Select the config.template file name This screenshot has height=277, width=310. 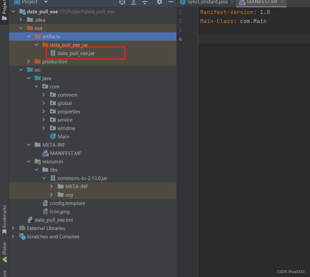[x=67, y=203]
